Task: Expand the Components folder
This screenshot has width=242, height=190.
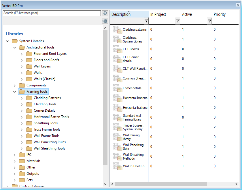Action: coord(15,85)
